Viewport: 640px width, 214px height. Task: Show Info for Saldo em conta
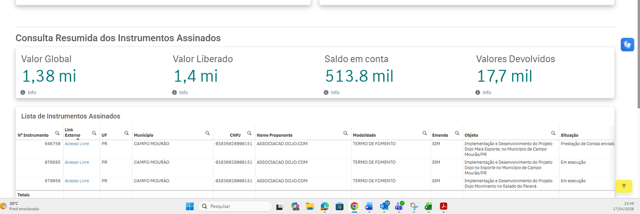click(326, 92)
